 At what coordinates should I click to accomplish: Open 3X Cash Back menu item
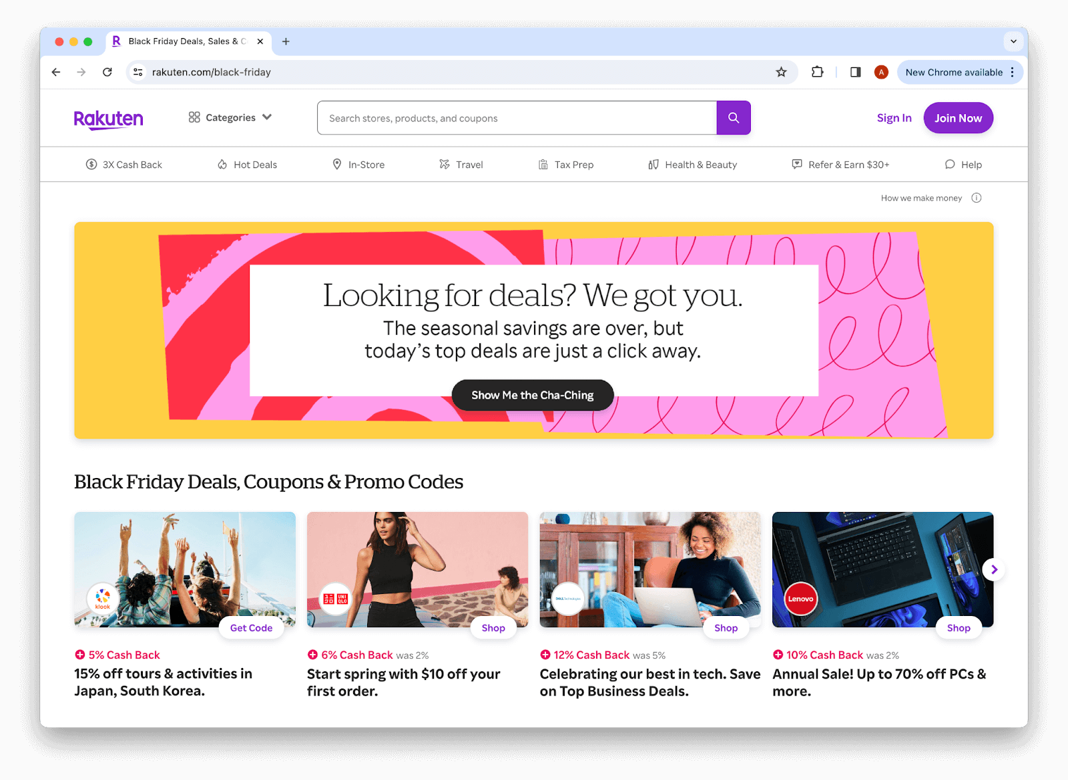(x=124, y=165)
